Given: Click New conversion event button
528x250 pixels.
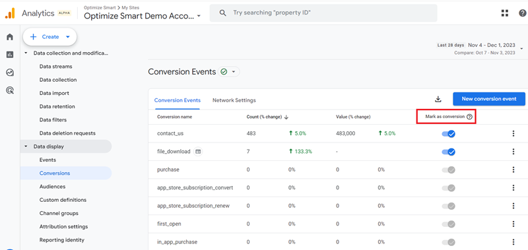Looking at the screenshot, I should [x=489, y=99].
